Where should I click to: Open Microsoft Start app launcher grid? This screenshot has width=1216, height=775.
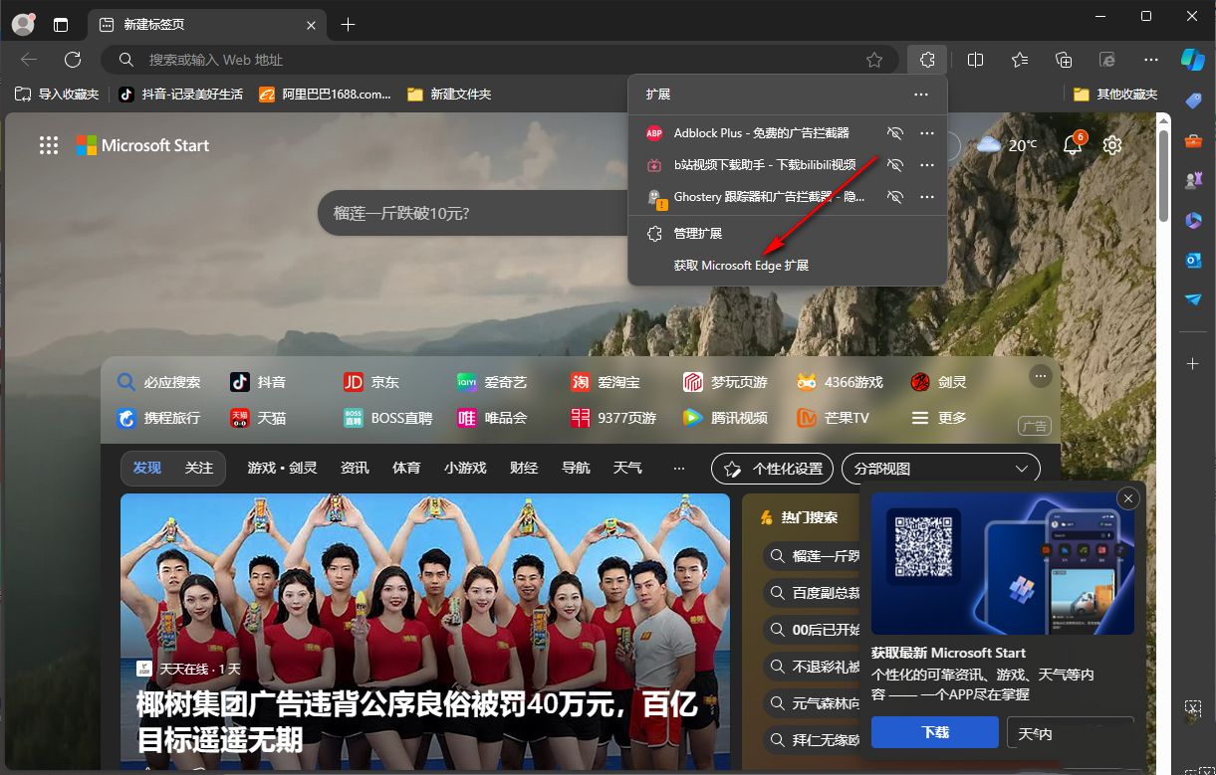(x=49, y=145)
